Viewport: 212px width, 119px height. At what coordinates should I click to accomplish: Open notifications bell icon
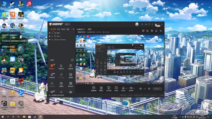(x=156, y=31)
